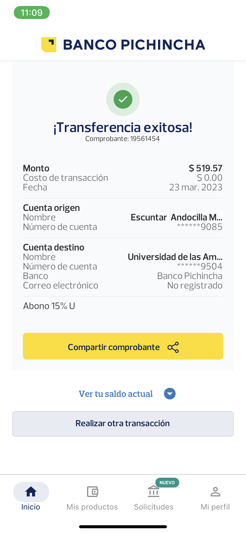Tap the Banco Pichincha yellow logo
246x533 pixels.
pyautogui.click(x=49, y=45)
